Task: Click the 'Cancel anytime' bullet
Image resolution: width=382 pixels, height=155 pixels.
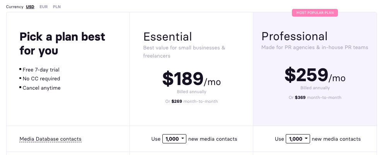Action: [41, 88]
